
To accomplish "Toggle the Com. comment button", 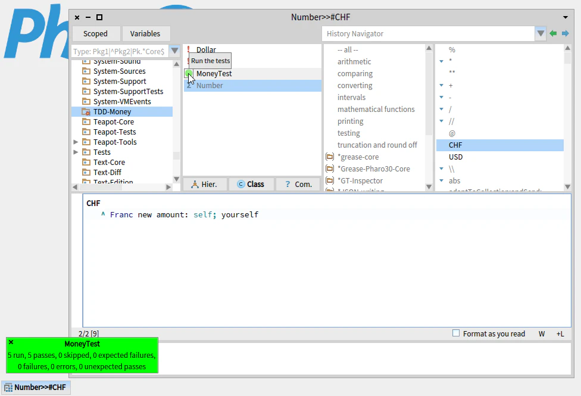I will [298, 184].
